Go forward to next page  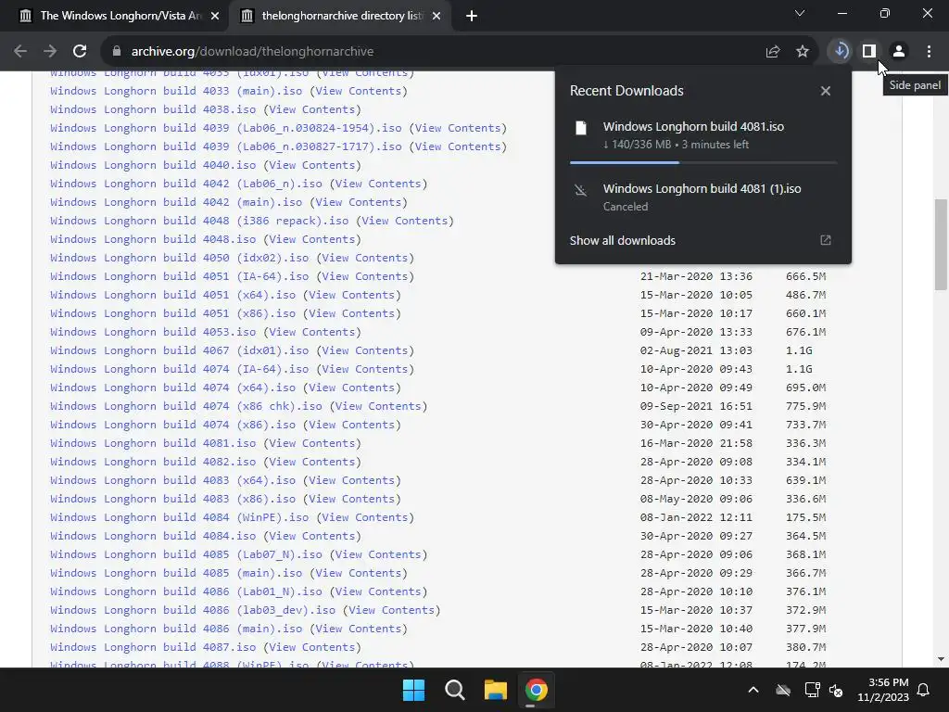pyautogui.click(x=50, y=52)
